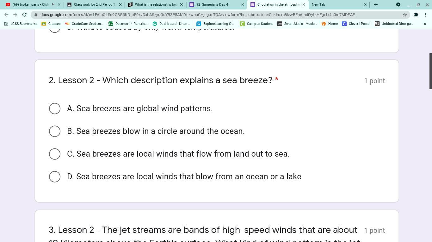Viewport: 432px width, 242px height.
Task: Open the tab search dropdown
Action: tap(398, 4)
